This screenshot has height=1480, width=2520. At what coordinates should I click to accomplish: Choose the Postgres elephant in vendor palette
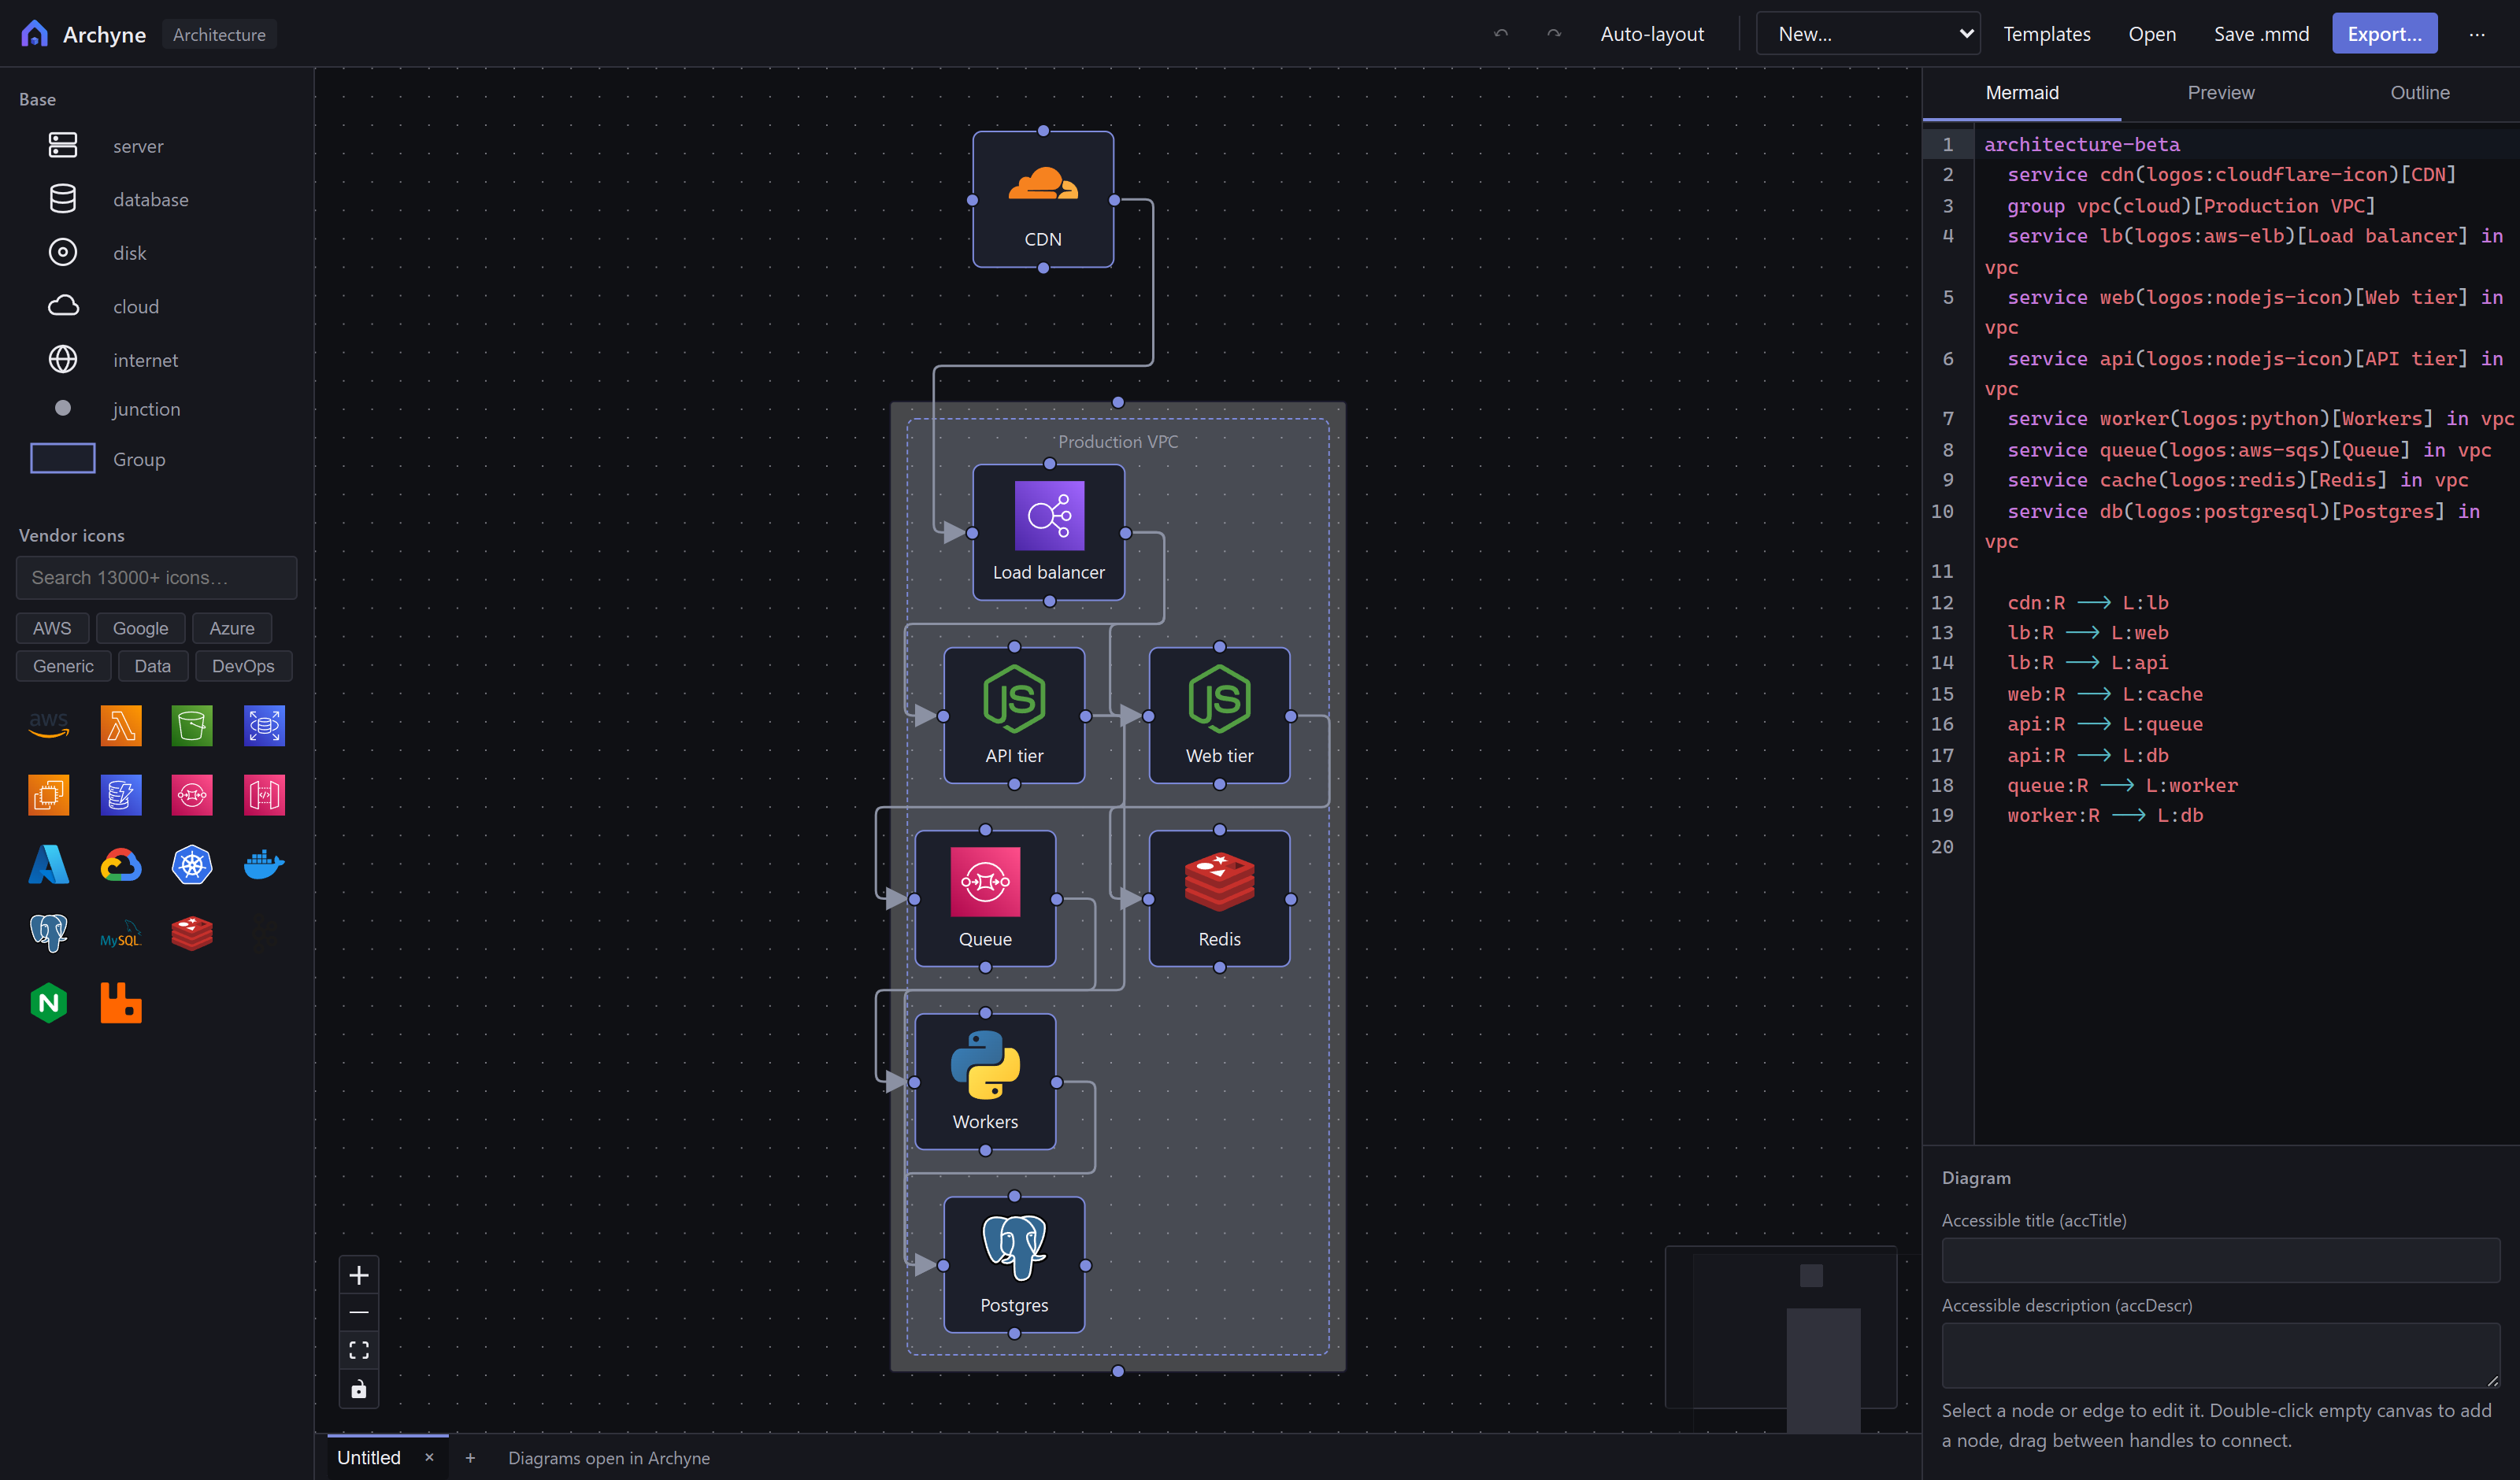(x=49, y=934)
